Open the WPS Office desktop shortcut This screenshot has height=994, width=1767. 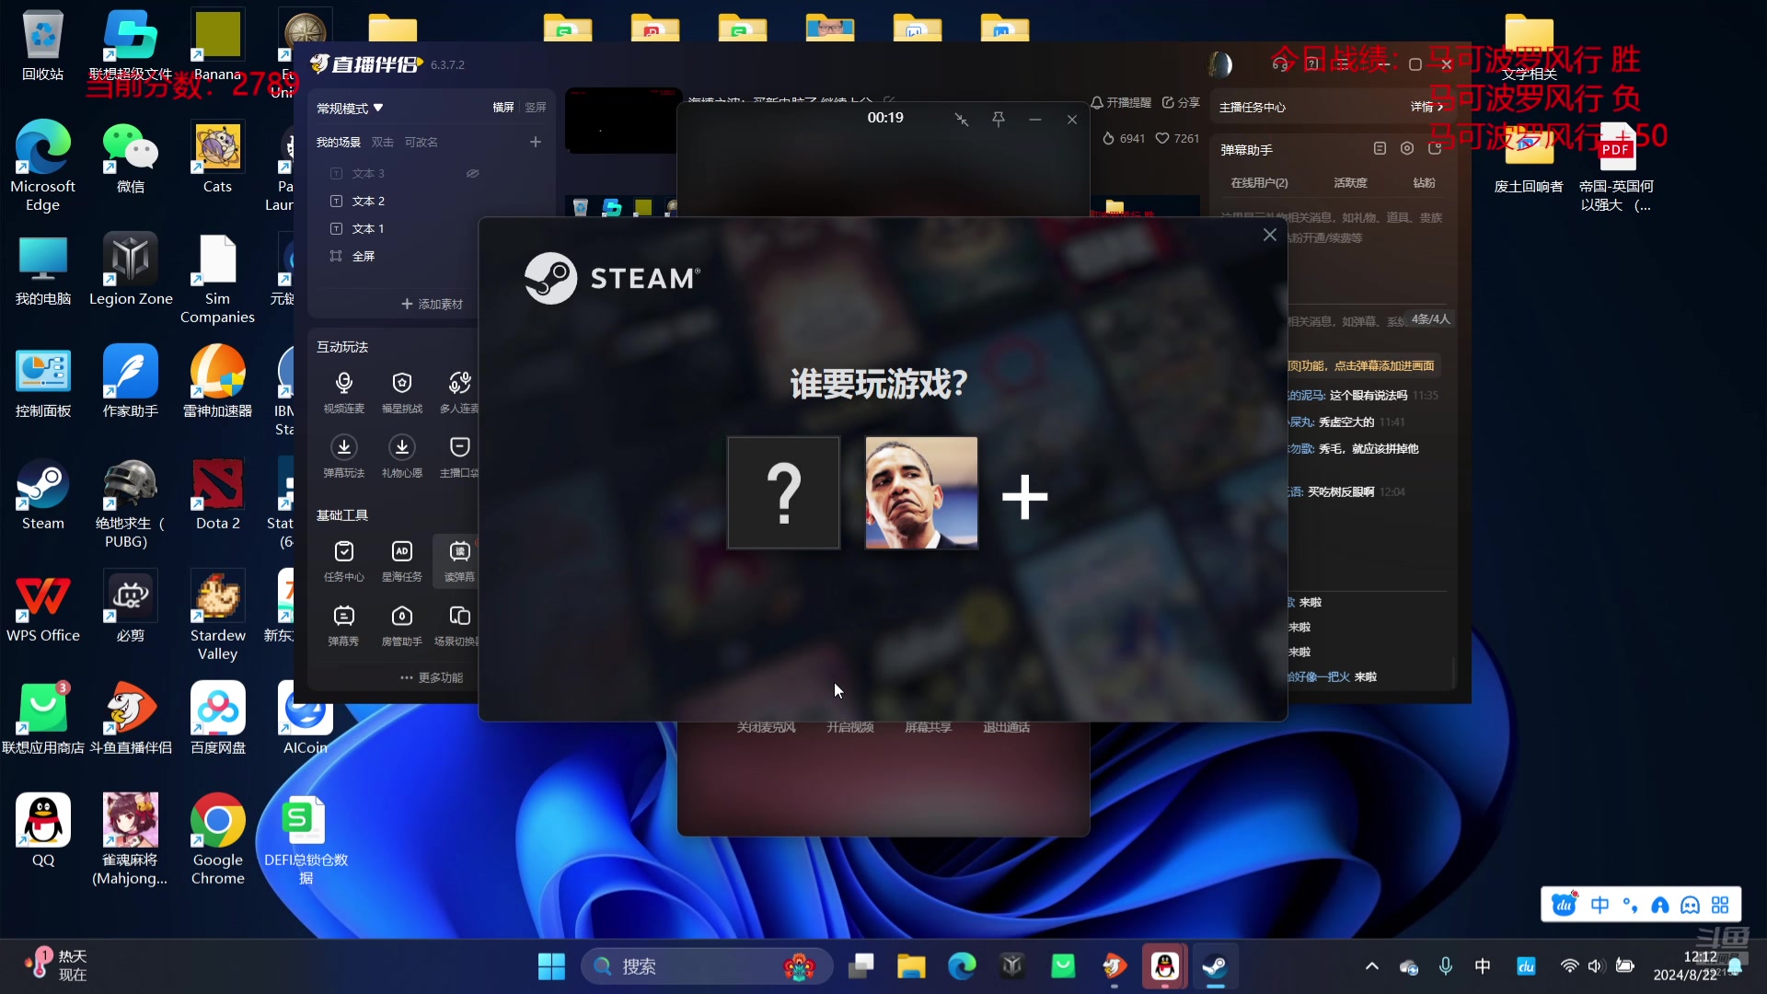click(x=43, y=607)
